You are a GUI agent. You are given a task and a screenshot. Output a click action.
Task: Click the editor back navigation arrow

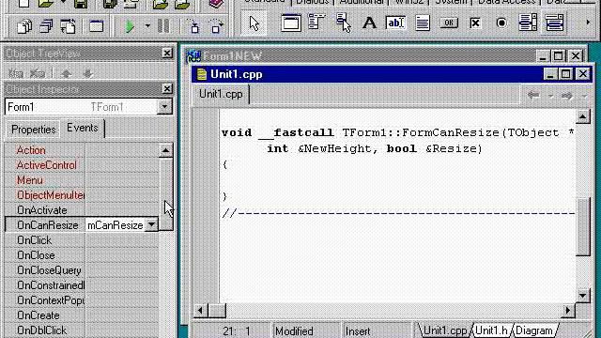[533, 96]
